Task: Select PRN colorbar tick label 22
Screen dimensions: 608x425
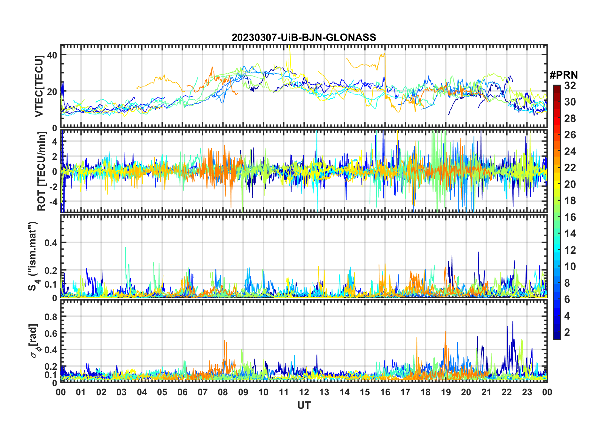Action: coord(570,167)
